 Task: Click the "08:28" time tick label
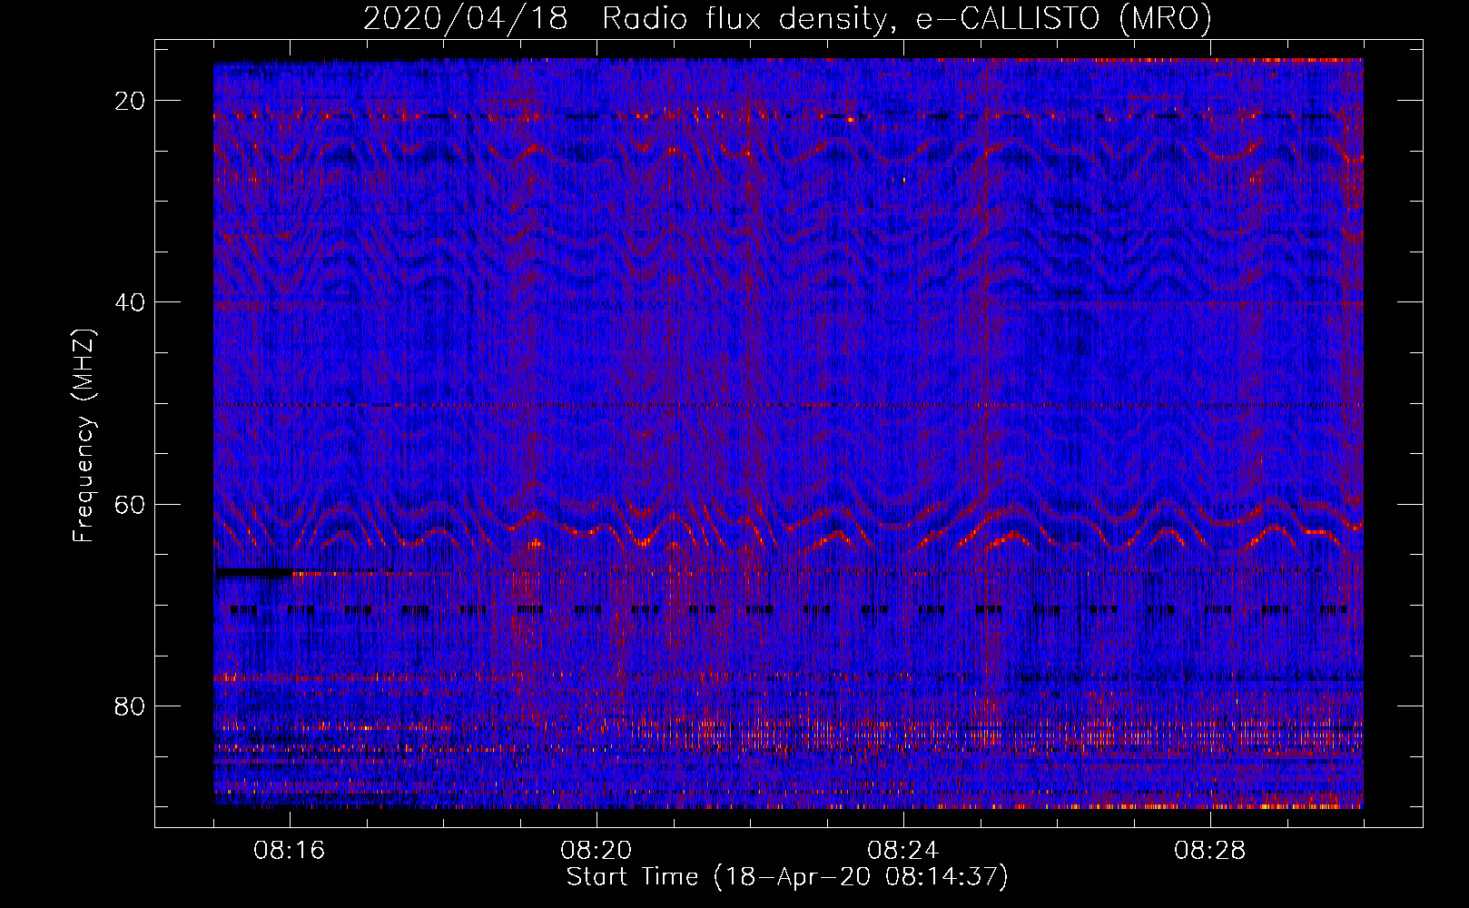pos(1210,851)
